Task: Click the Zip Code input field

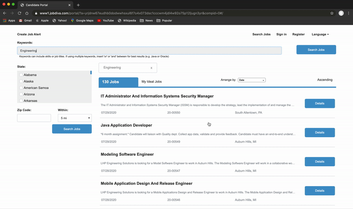Action: [x=34, y=118]
